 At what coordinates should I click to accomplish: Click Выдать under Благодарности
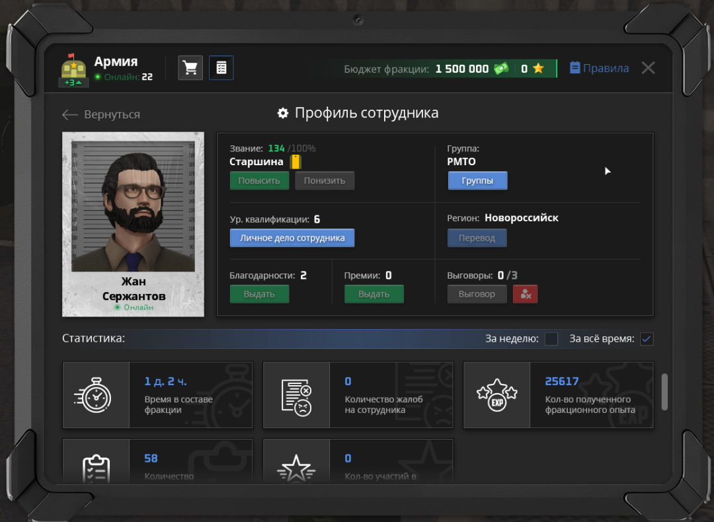259,294
